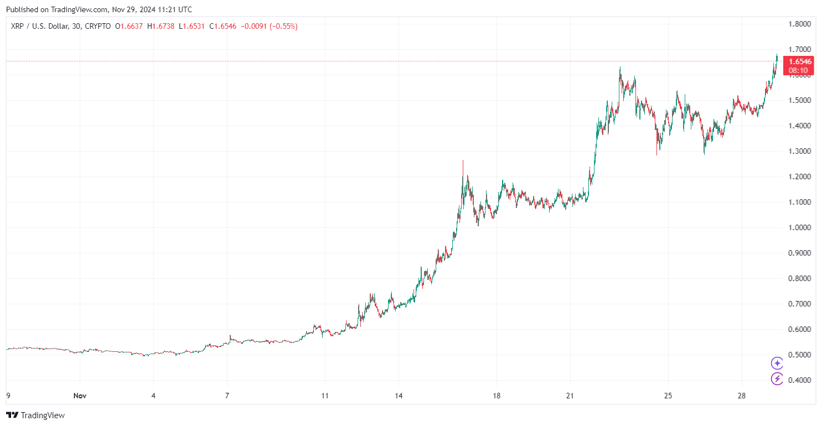
Task: Click the 0.9000 price axis label
Action: coord(800,253)
